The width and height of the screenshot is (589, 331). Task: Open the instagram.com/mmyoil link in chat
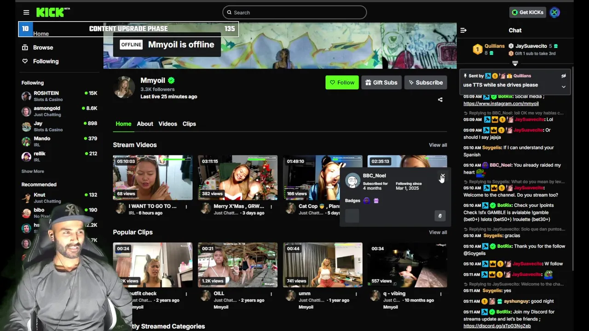(501, 103)
